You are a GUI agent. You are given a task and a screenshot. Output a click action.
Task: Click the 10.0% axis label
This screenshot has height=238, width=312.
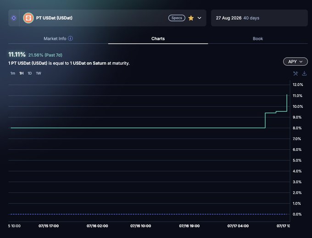pyautogui.click(x=298, y=106)
